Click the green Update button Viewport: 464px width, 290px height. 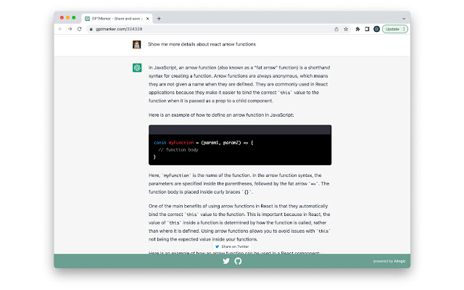(392, 29)
